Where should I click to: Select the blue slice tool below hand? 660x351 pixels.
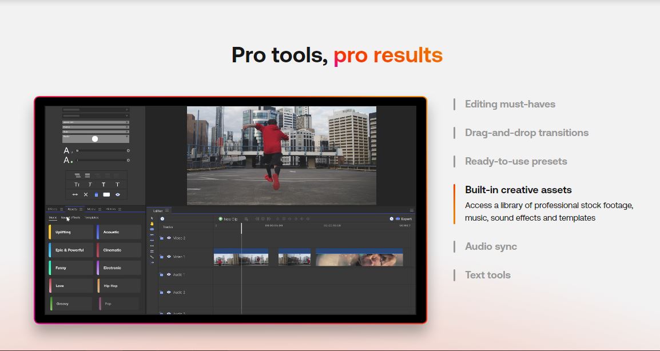pos(152,229)
